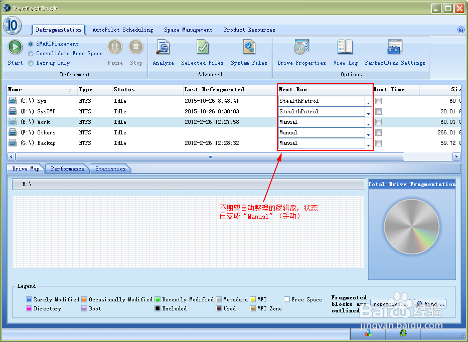Click the network icon in status bar
Viewport: 468px width, 342px height.
pos(368,333)
